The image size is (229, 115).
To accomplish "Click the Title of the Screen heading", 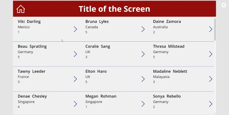I will [x=114, y=9].
